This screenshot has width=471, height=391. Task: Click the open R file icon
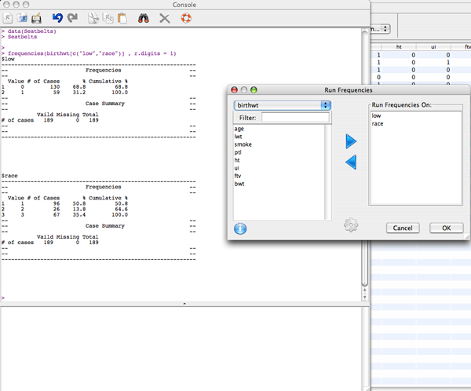click(x=22, y=18)
